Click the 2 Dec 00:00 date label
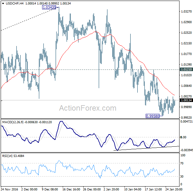Image resolution: width=193 pixels, height=193 pixels. tap(29, 189)
